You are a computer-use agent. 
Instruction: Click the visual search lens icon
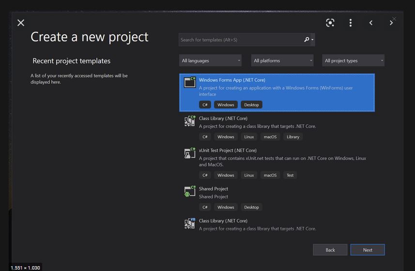(330, 23)
